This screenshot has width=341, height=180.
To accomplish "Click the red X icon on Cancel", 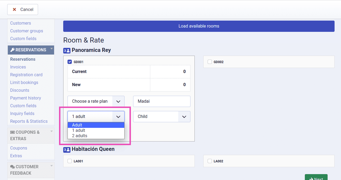I will point(14,10).
